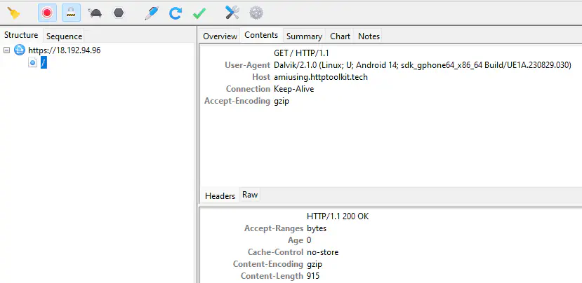View the Raw request tab

(x=250, y=195)
